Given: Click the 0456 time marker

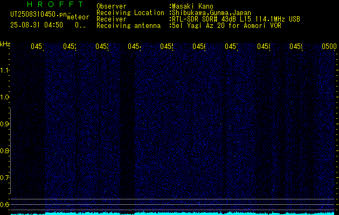Looking at the screenshot, I should point(199,46).
